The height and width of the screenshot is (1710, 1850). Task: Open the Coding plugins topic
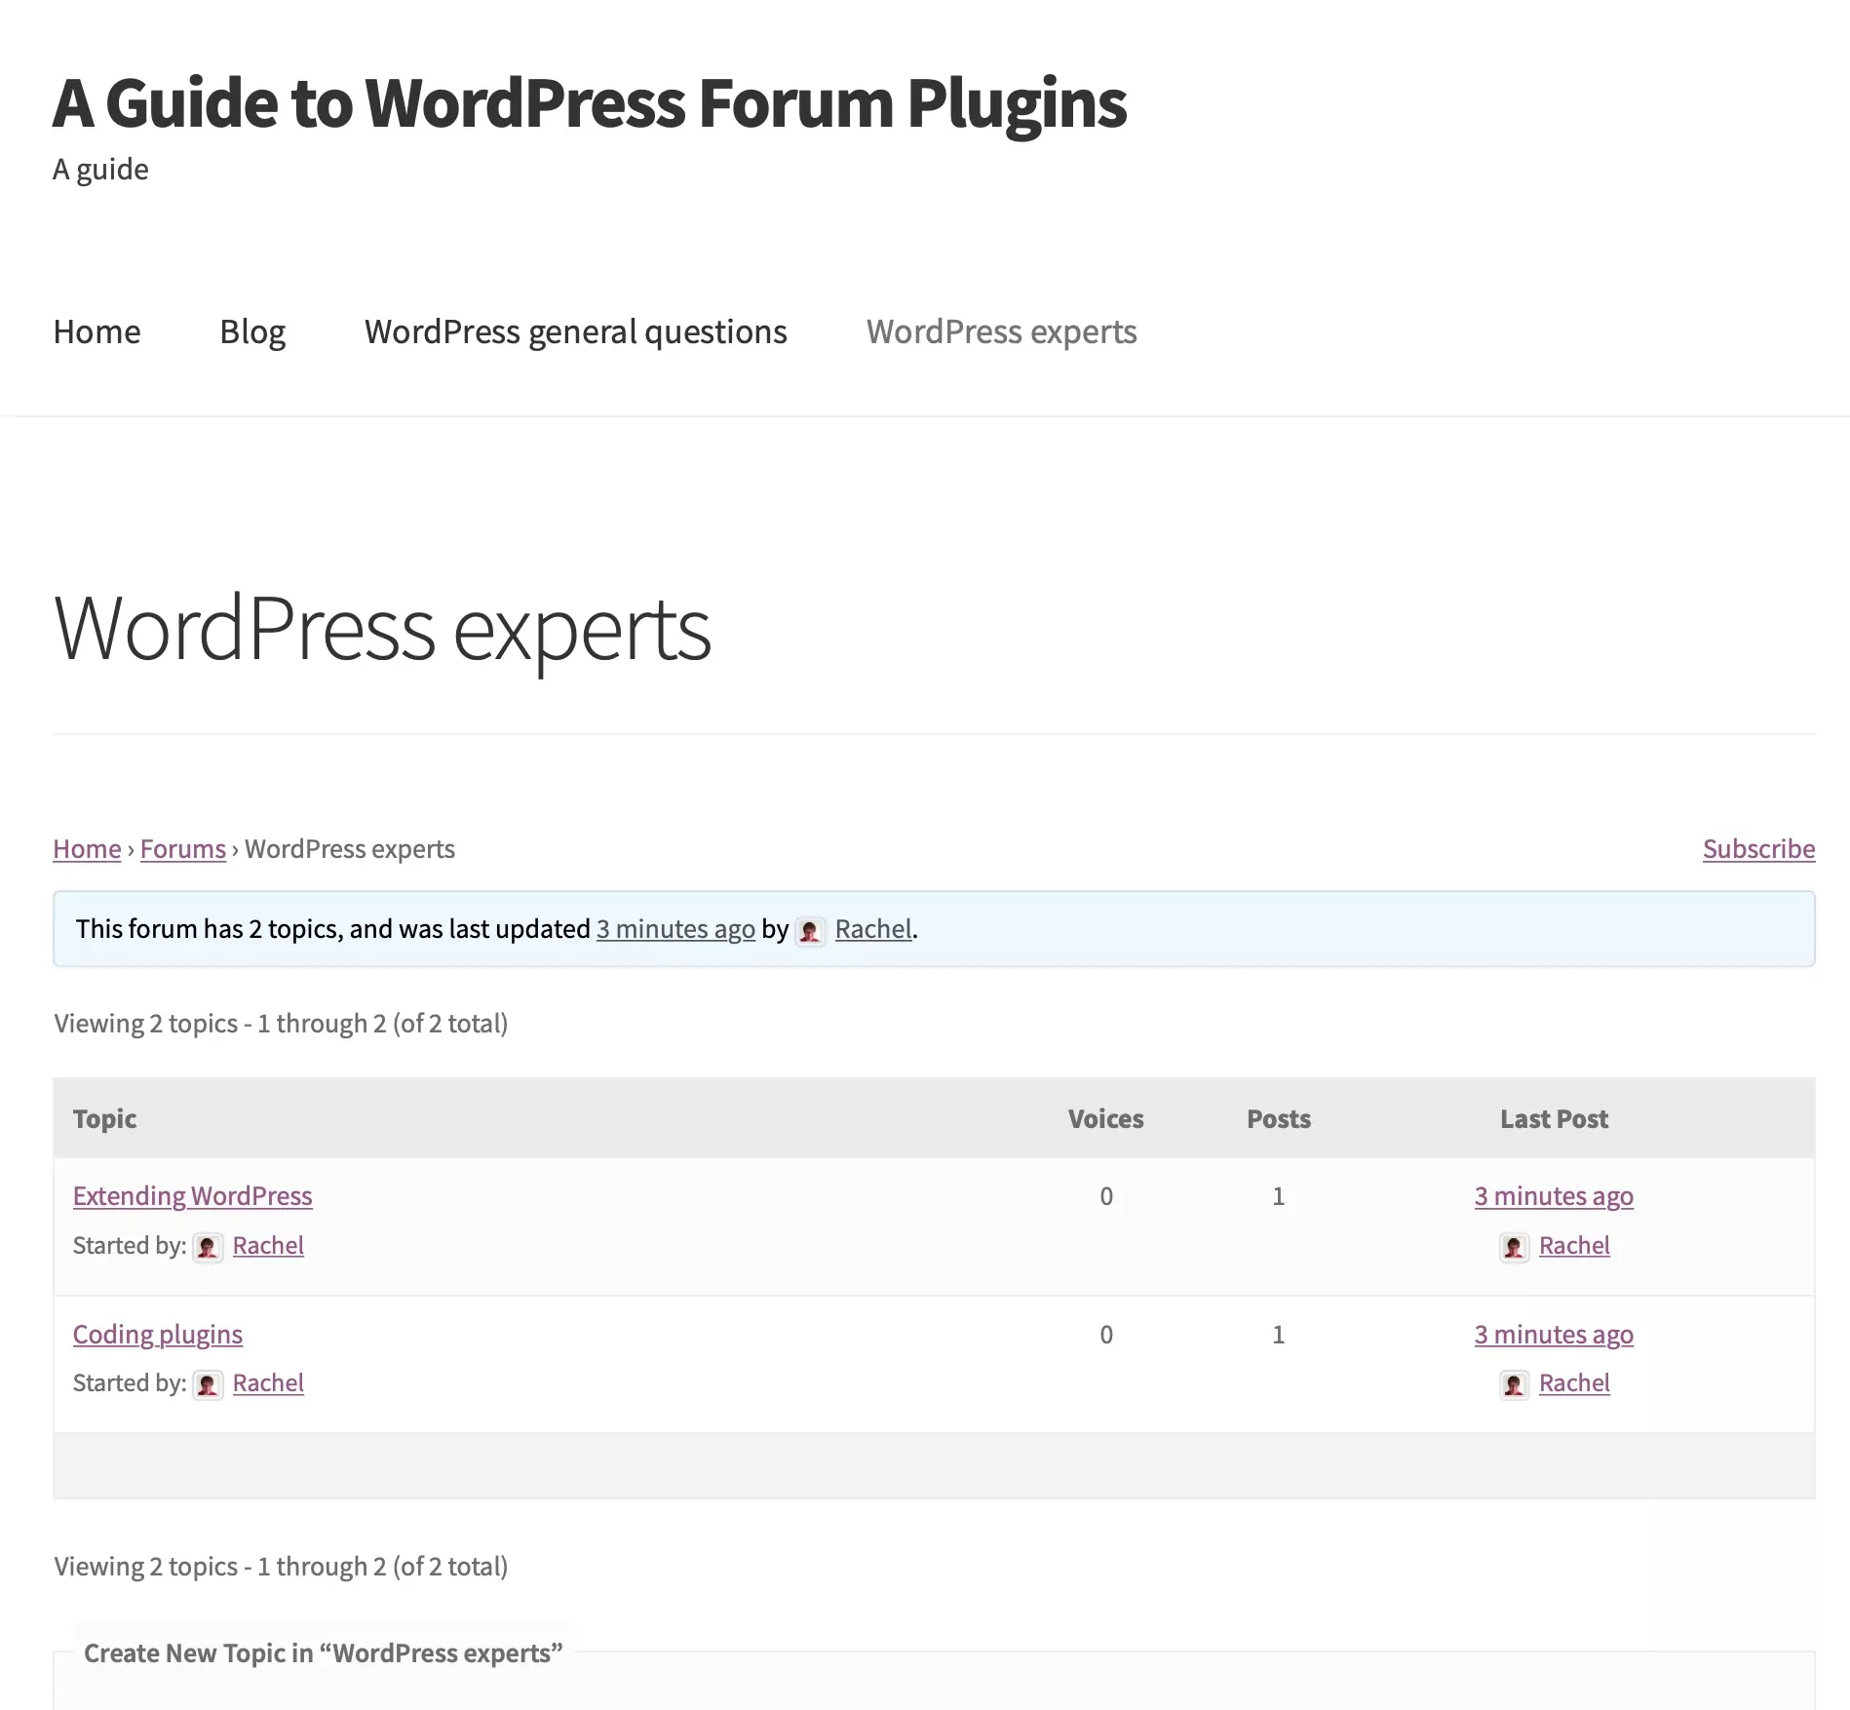158,1334
